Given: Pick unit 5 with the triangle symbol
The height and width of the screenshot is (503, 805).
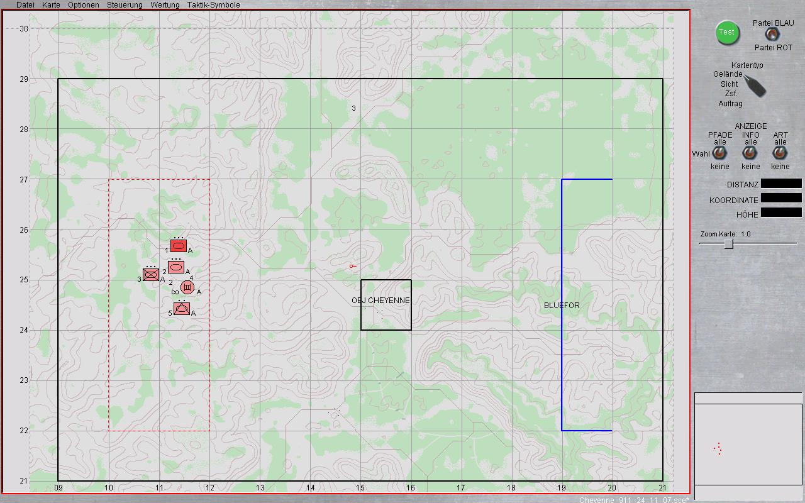Looking at the screenshot, I should click(182, 309).
